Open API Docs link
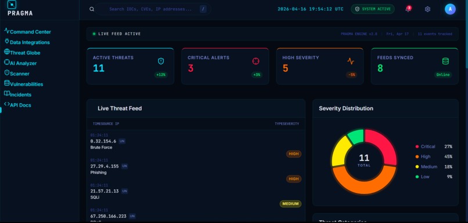Viewport: 468px width, 223px height. click(20, 105)
